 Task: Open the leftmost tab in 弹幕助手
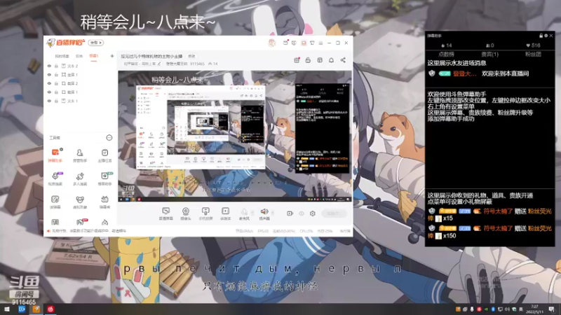pyautogui.click(x=446, y=55)
